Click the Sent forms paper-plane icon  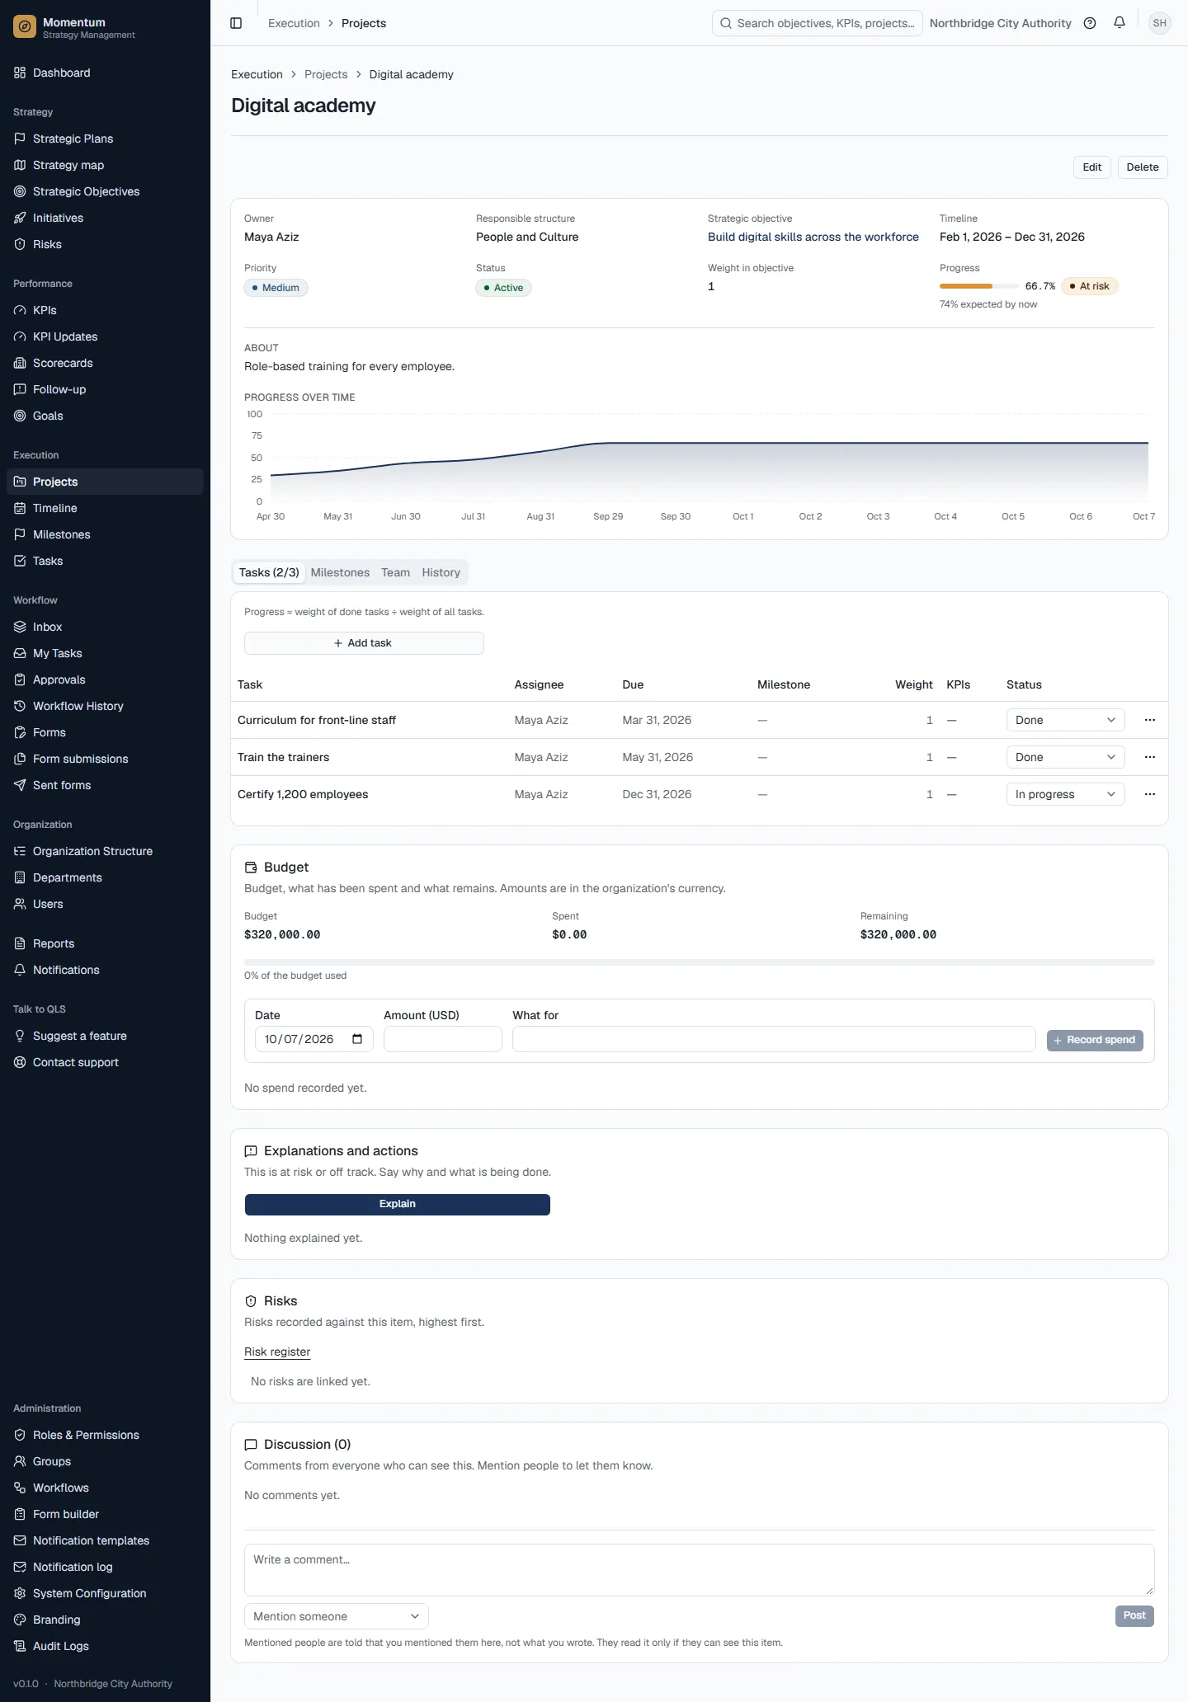click(x=20, y=785)
